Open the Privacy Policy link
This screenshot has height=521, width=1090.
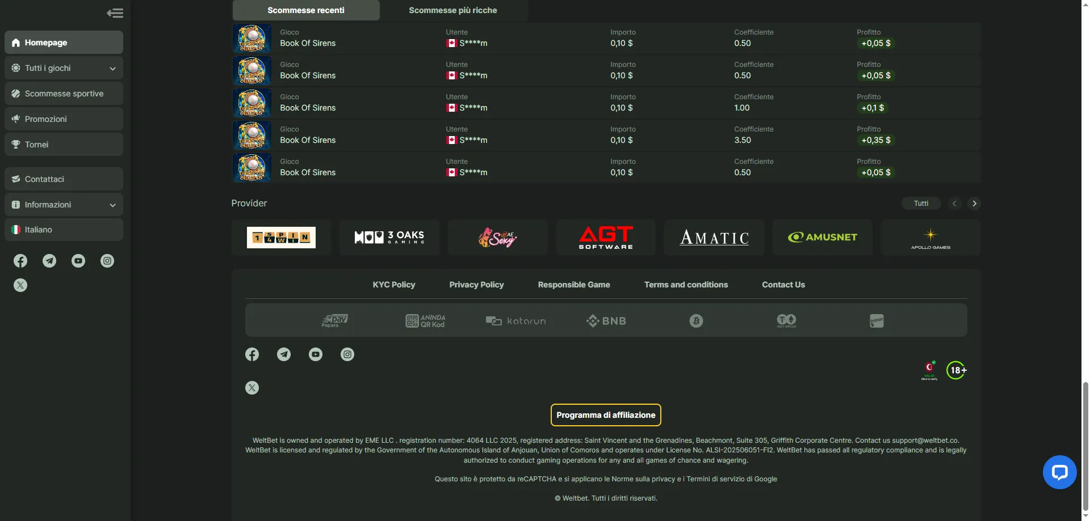click(476, 285)
